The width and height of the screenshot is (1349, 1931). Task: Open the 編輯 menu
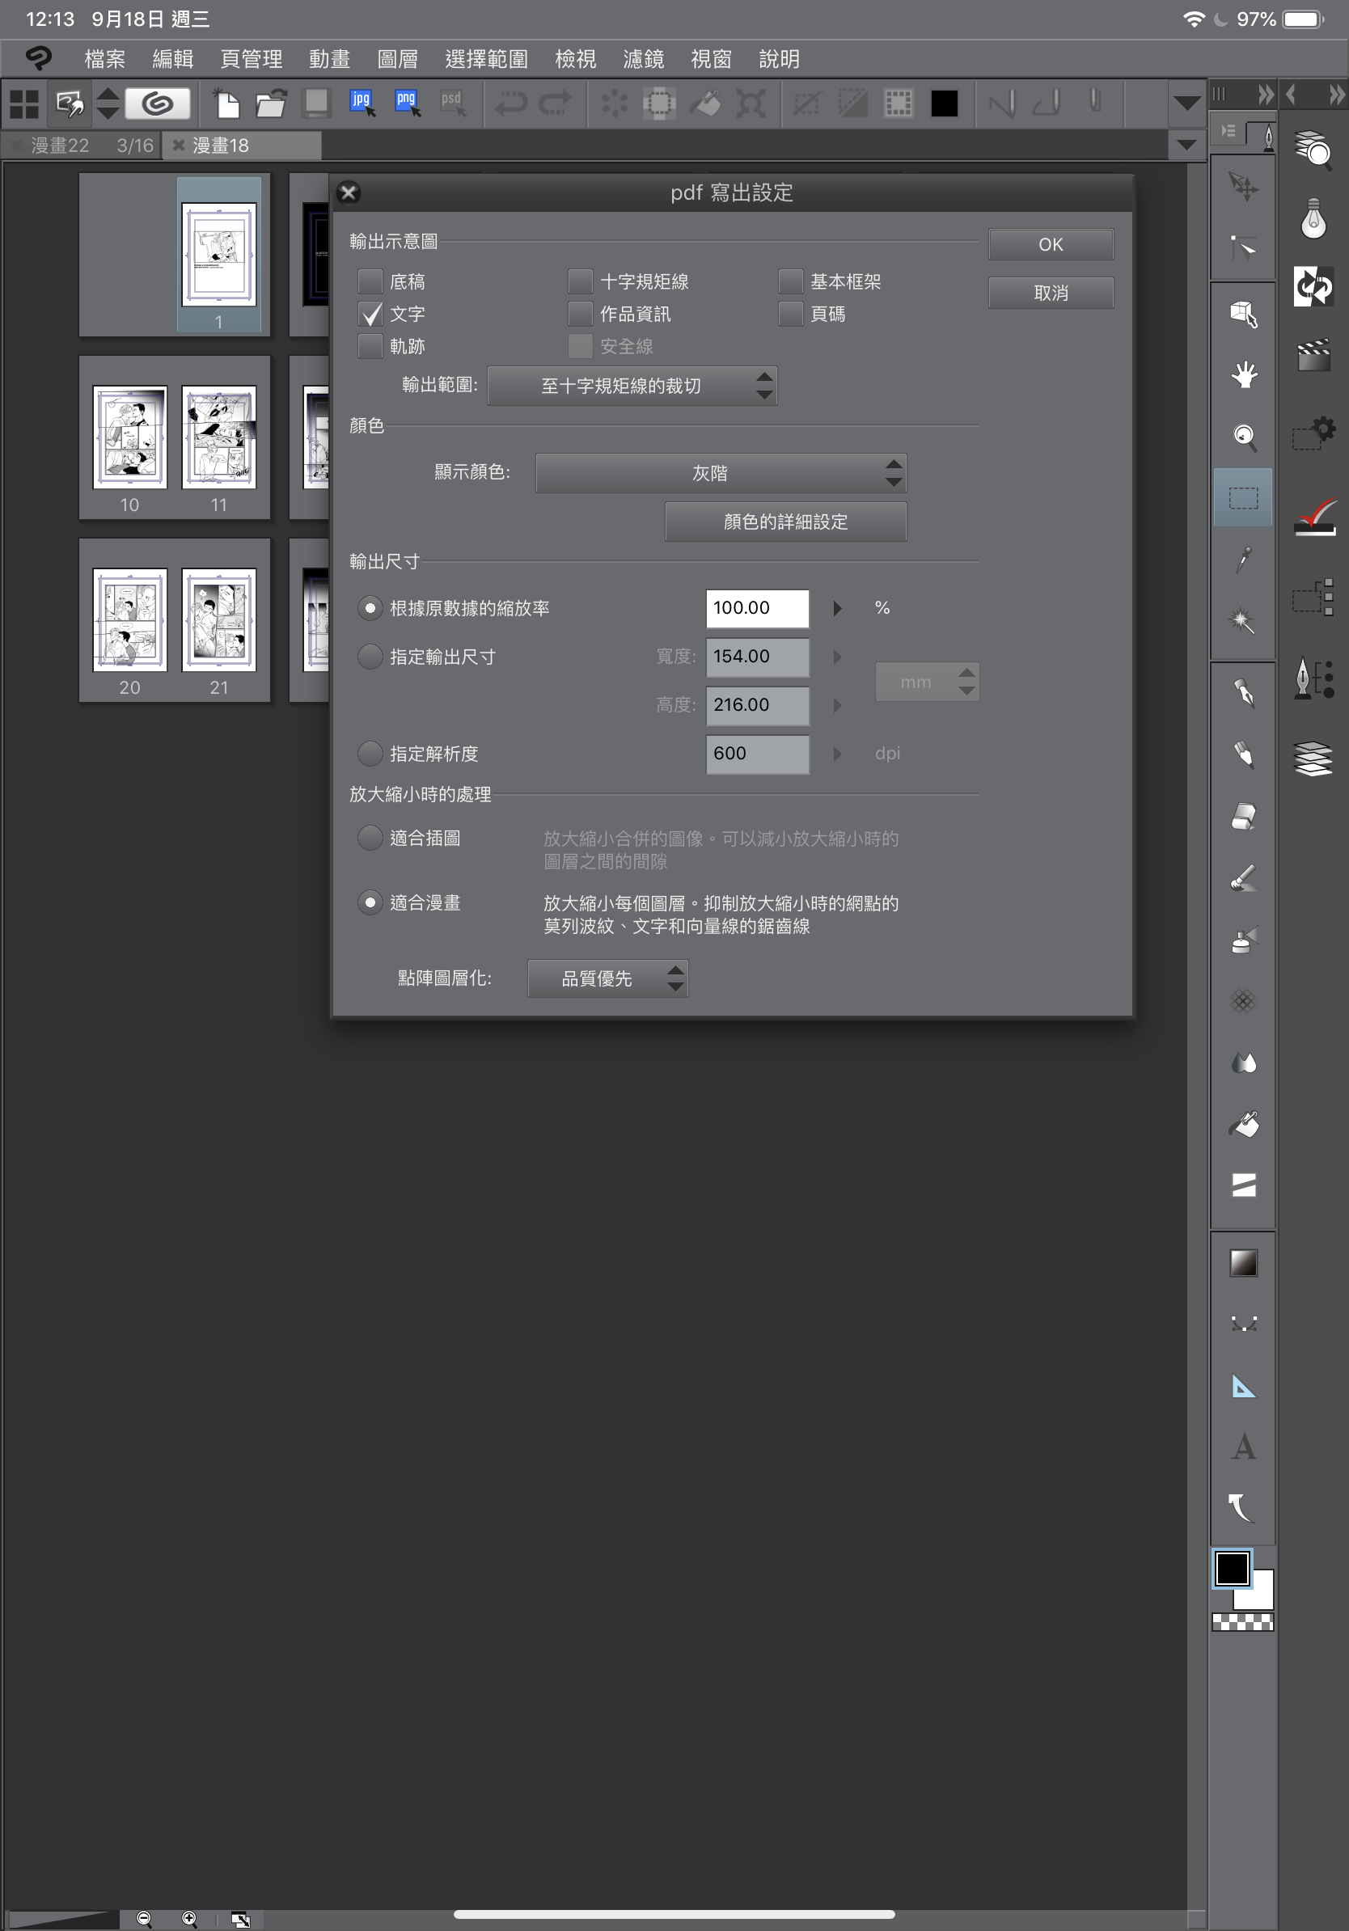tap(173, 59)
